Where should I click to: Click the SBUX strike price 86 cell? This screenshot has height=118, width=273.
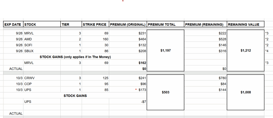95,51
